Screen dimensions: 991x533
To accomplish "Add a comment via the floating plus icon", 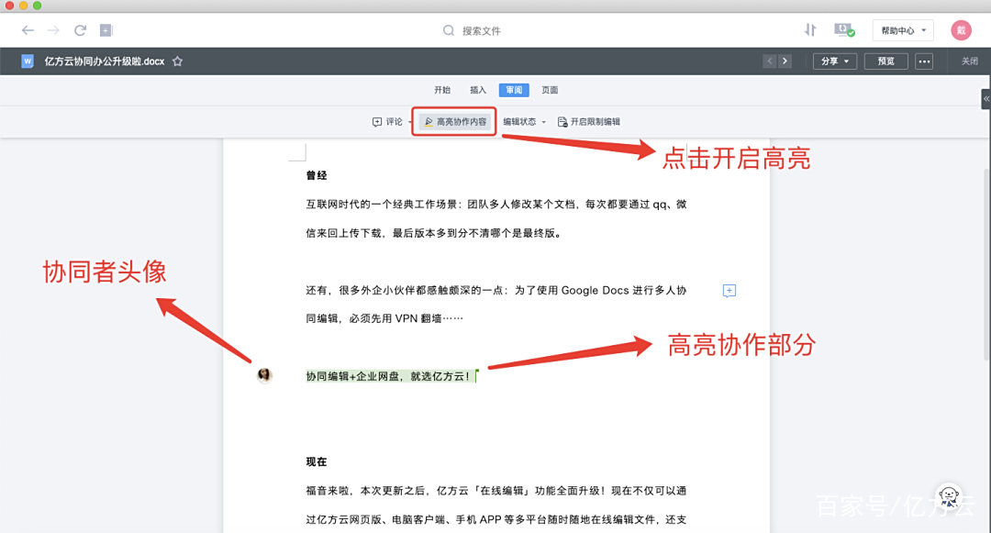I will 729,290.
